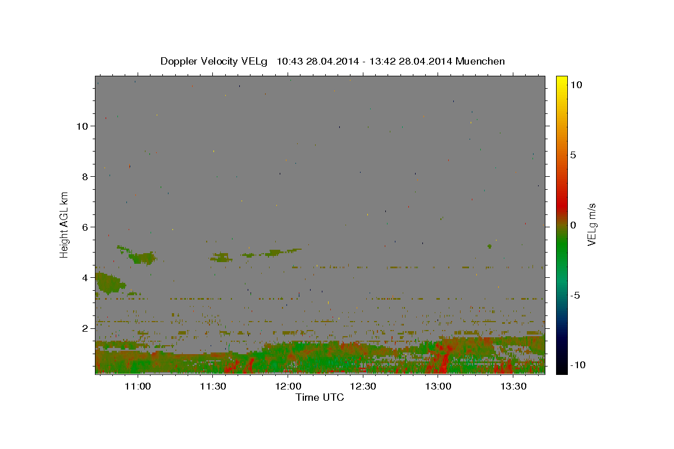Select the '13:00' time axis label
This screenshot has height=449, width=674.
[438, 386]
